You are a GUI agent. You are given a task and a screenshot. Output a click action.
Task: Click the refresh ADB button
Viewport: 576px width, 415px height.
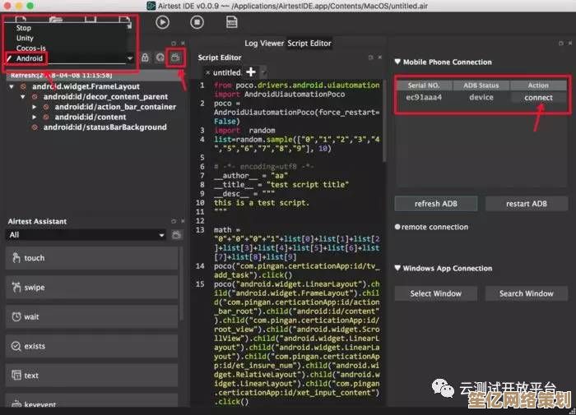coord(435,204)
